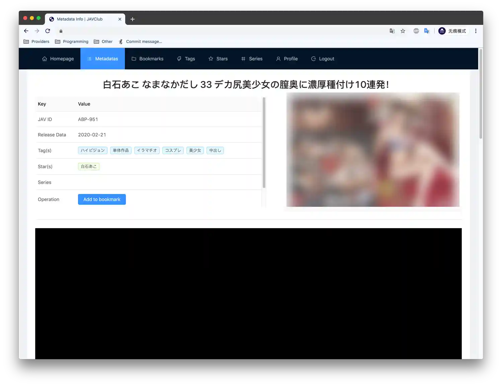Image resolution: width=502 pixels, height=386 pixels.
Task: Open a new browser tab
Action: 133,19
